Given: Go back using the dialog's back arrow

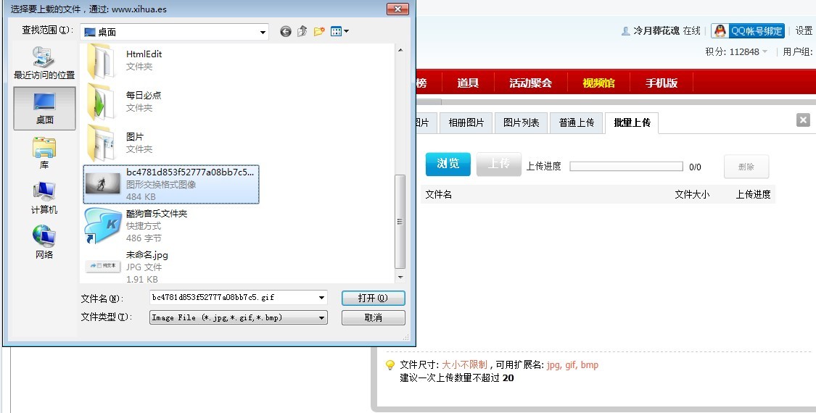Looking at the screenshot, I should pos(285,32).
